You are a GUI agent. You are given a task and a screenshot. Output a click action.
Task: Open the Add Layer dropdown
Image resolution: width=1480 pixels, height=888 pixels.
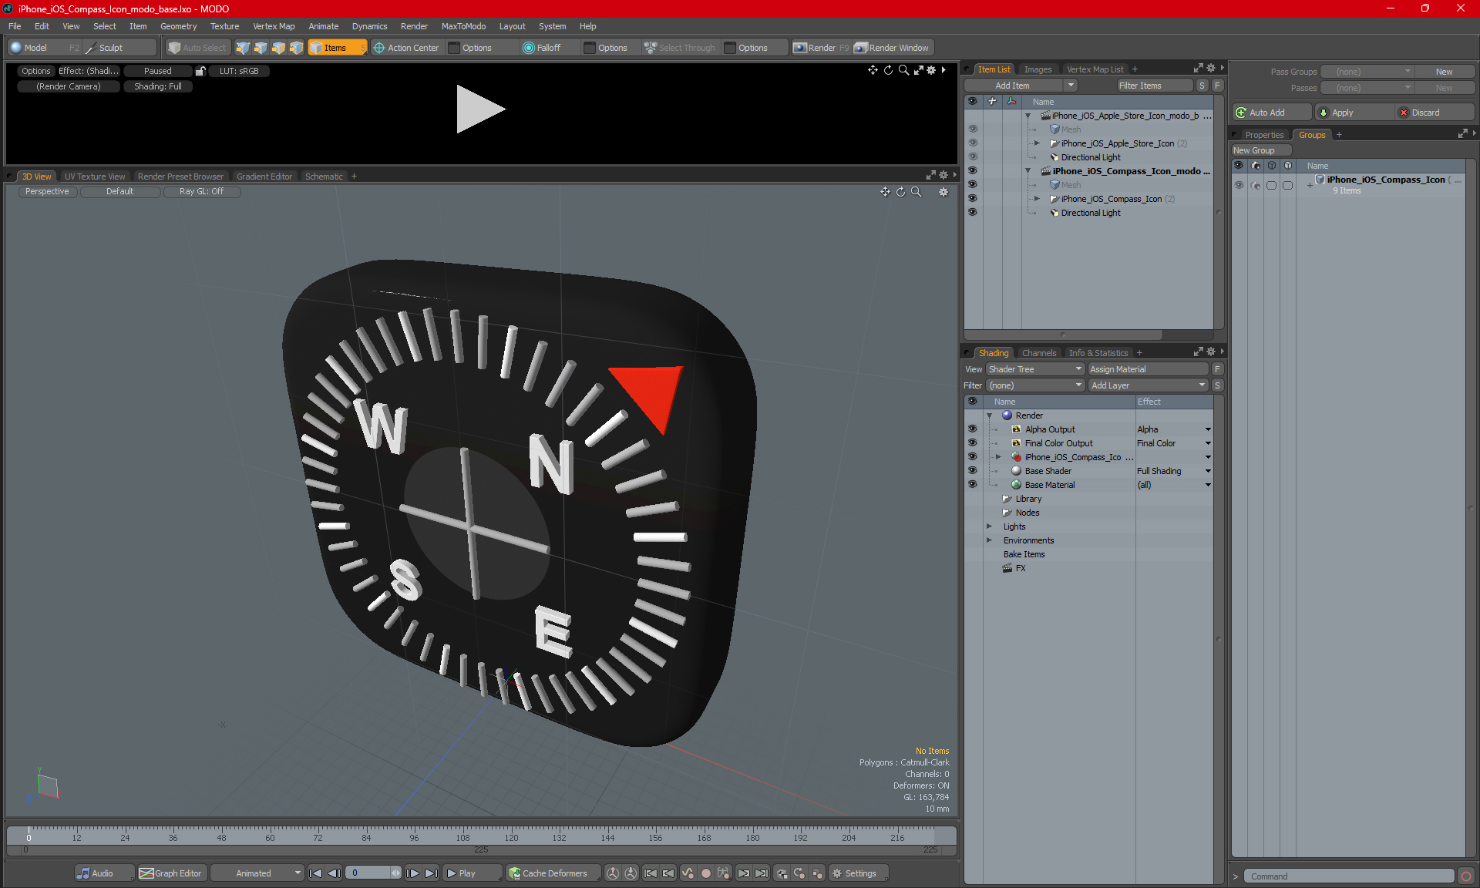point(1148,385)
